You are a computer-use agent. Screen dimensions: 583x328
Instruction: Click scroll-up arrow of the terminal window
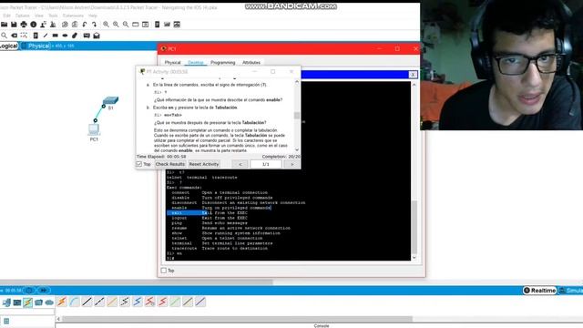pos(414,85)
